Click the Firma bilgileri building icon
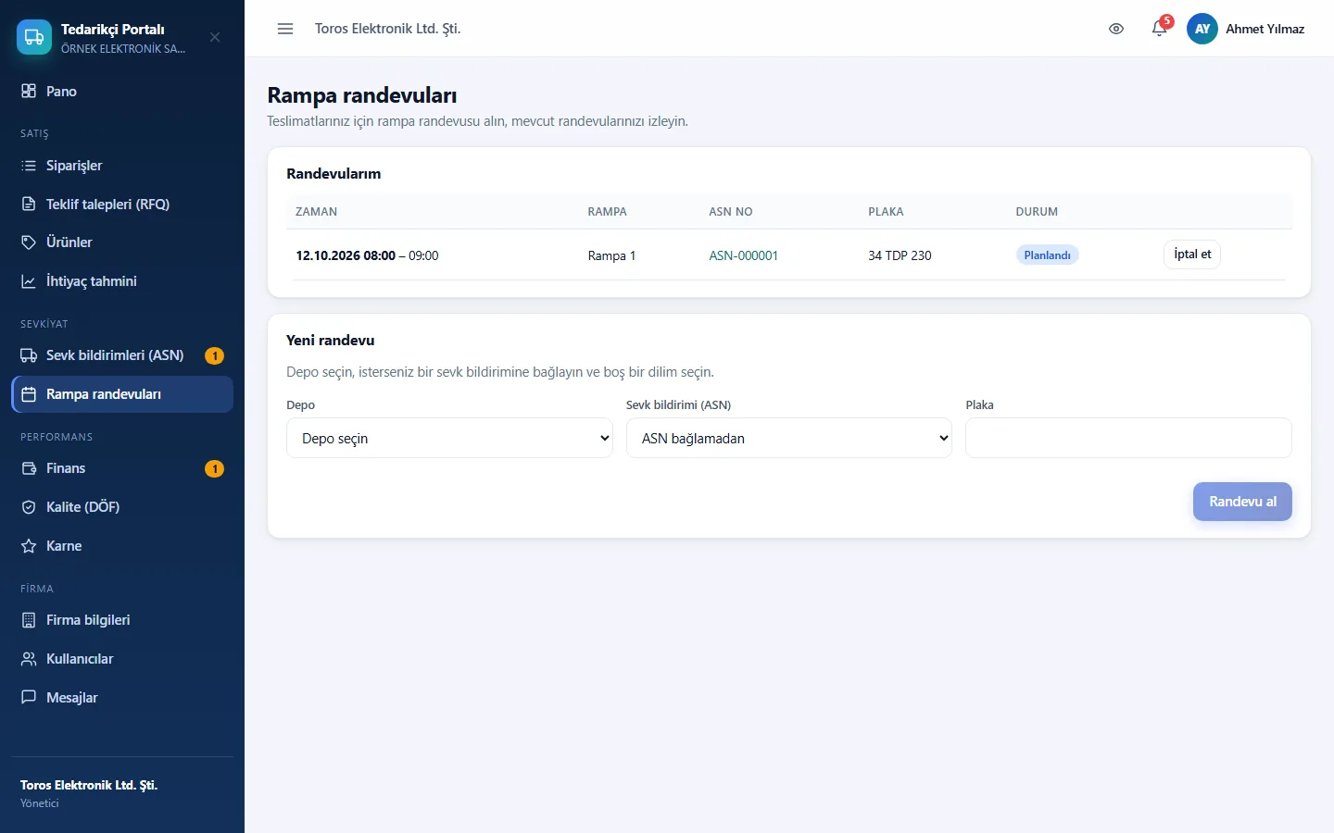 click(29, 620)
